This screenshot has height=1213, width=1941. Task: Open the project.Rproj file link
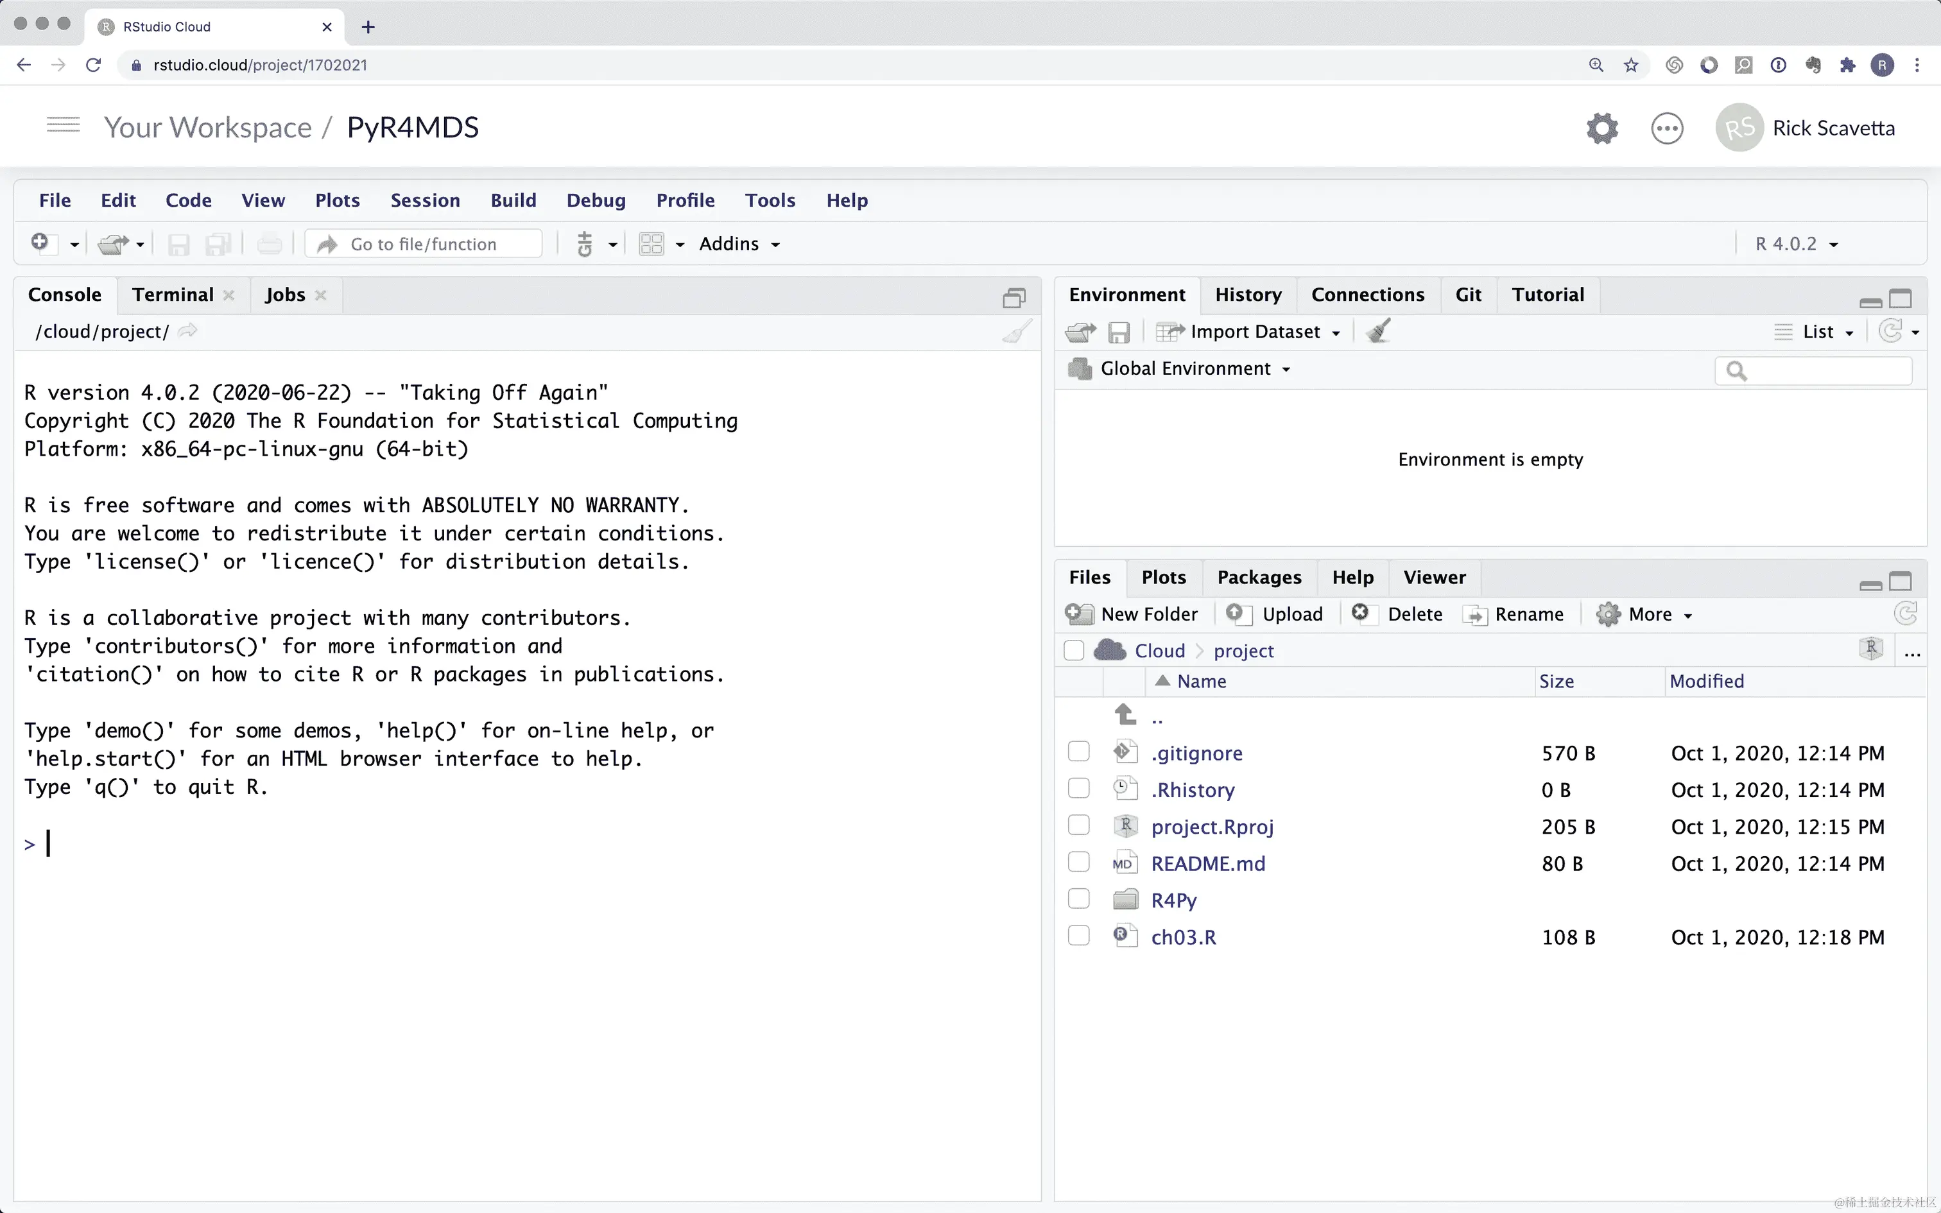point(1212,827)
